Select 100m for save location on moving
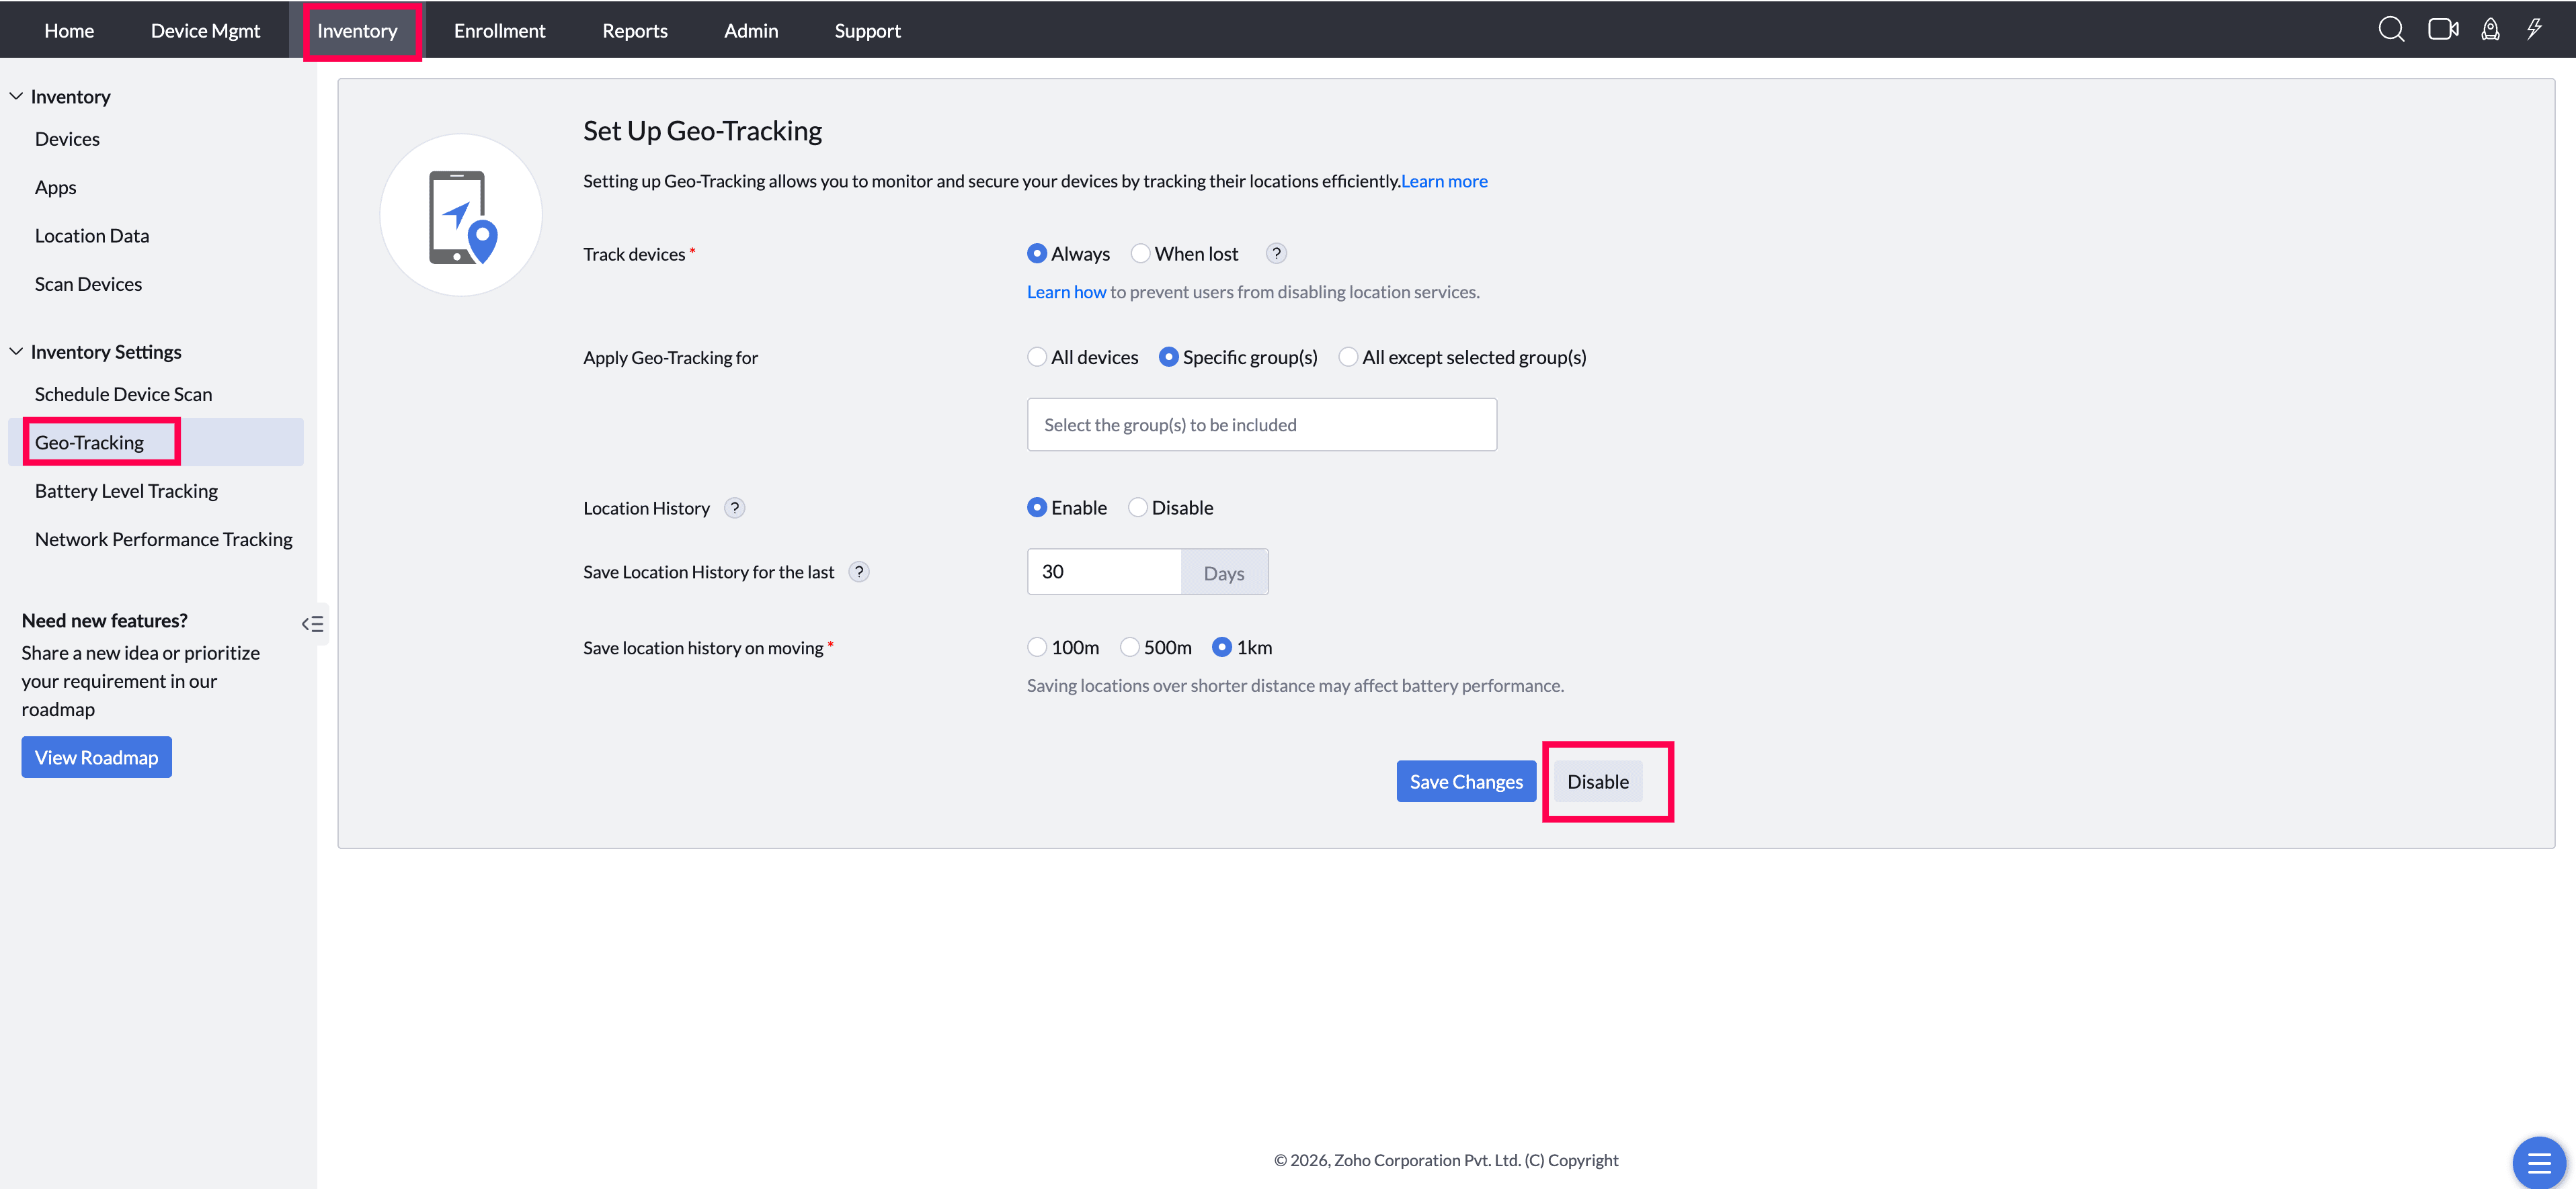Image resolution: width=2576 pixels, height=1189 pixels. [1037, 646]
